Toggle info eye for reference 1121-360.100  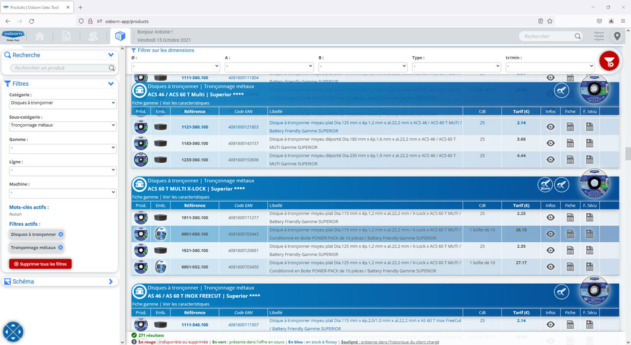(x=550, y=127)
